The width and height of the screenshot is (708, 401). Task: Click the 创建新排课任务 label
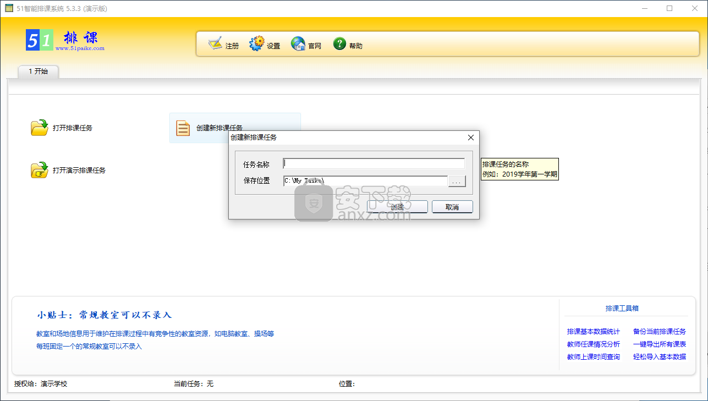click(x=219, y=128)
